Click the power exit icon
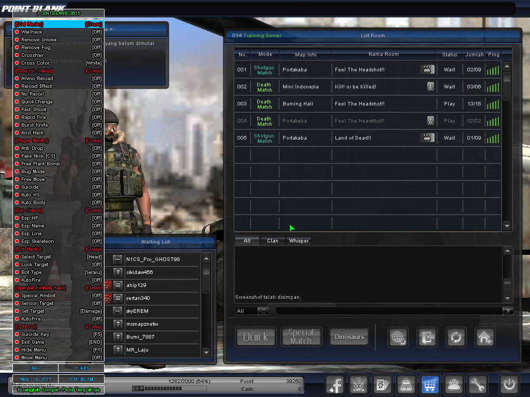 pos(509,384)
